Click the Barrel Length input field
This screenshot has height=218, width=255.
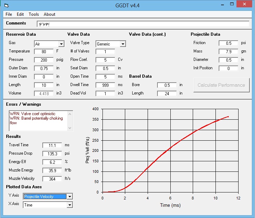[x=167, y=93]
